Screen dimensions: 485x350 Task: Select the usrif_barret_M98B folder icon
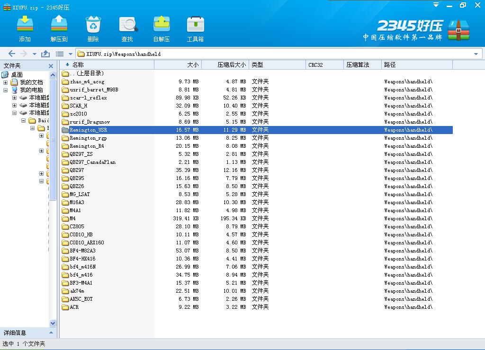(65, 90)
